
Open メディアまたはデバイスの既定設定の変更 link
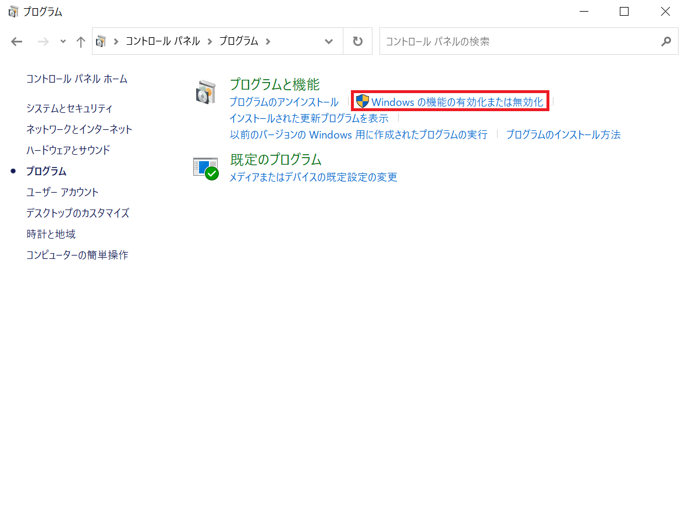tap(313, 177)
